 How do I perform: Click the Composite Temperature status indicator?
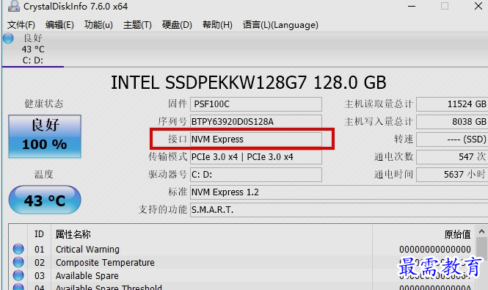[18, 262]
